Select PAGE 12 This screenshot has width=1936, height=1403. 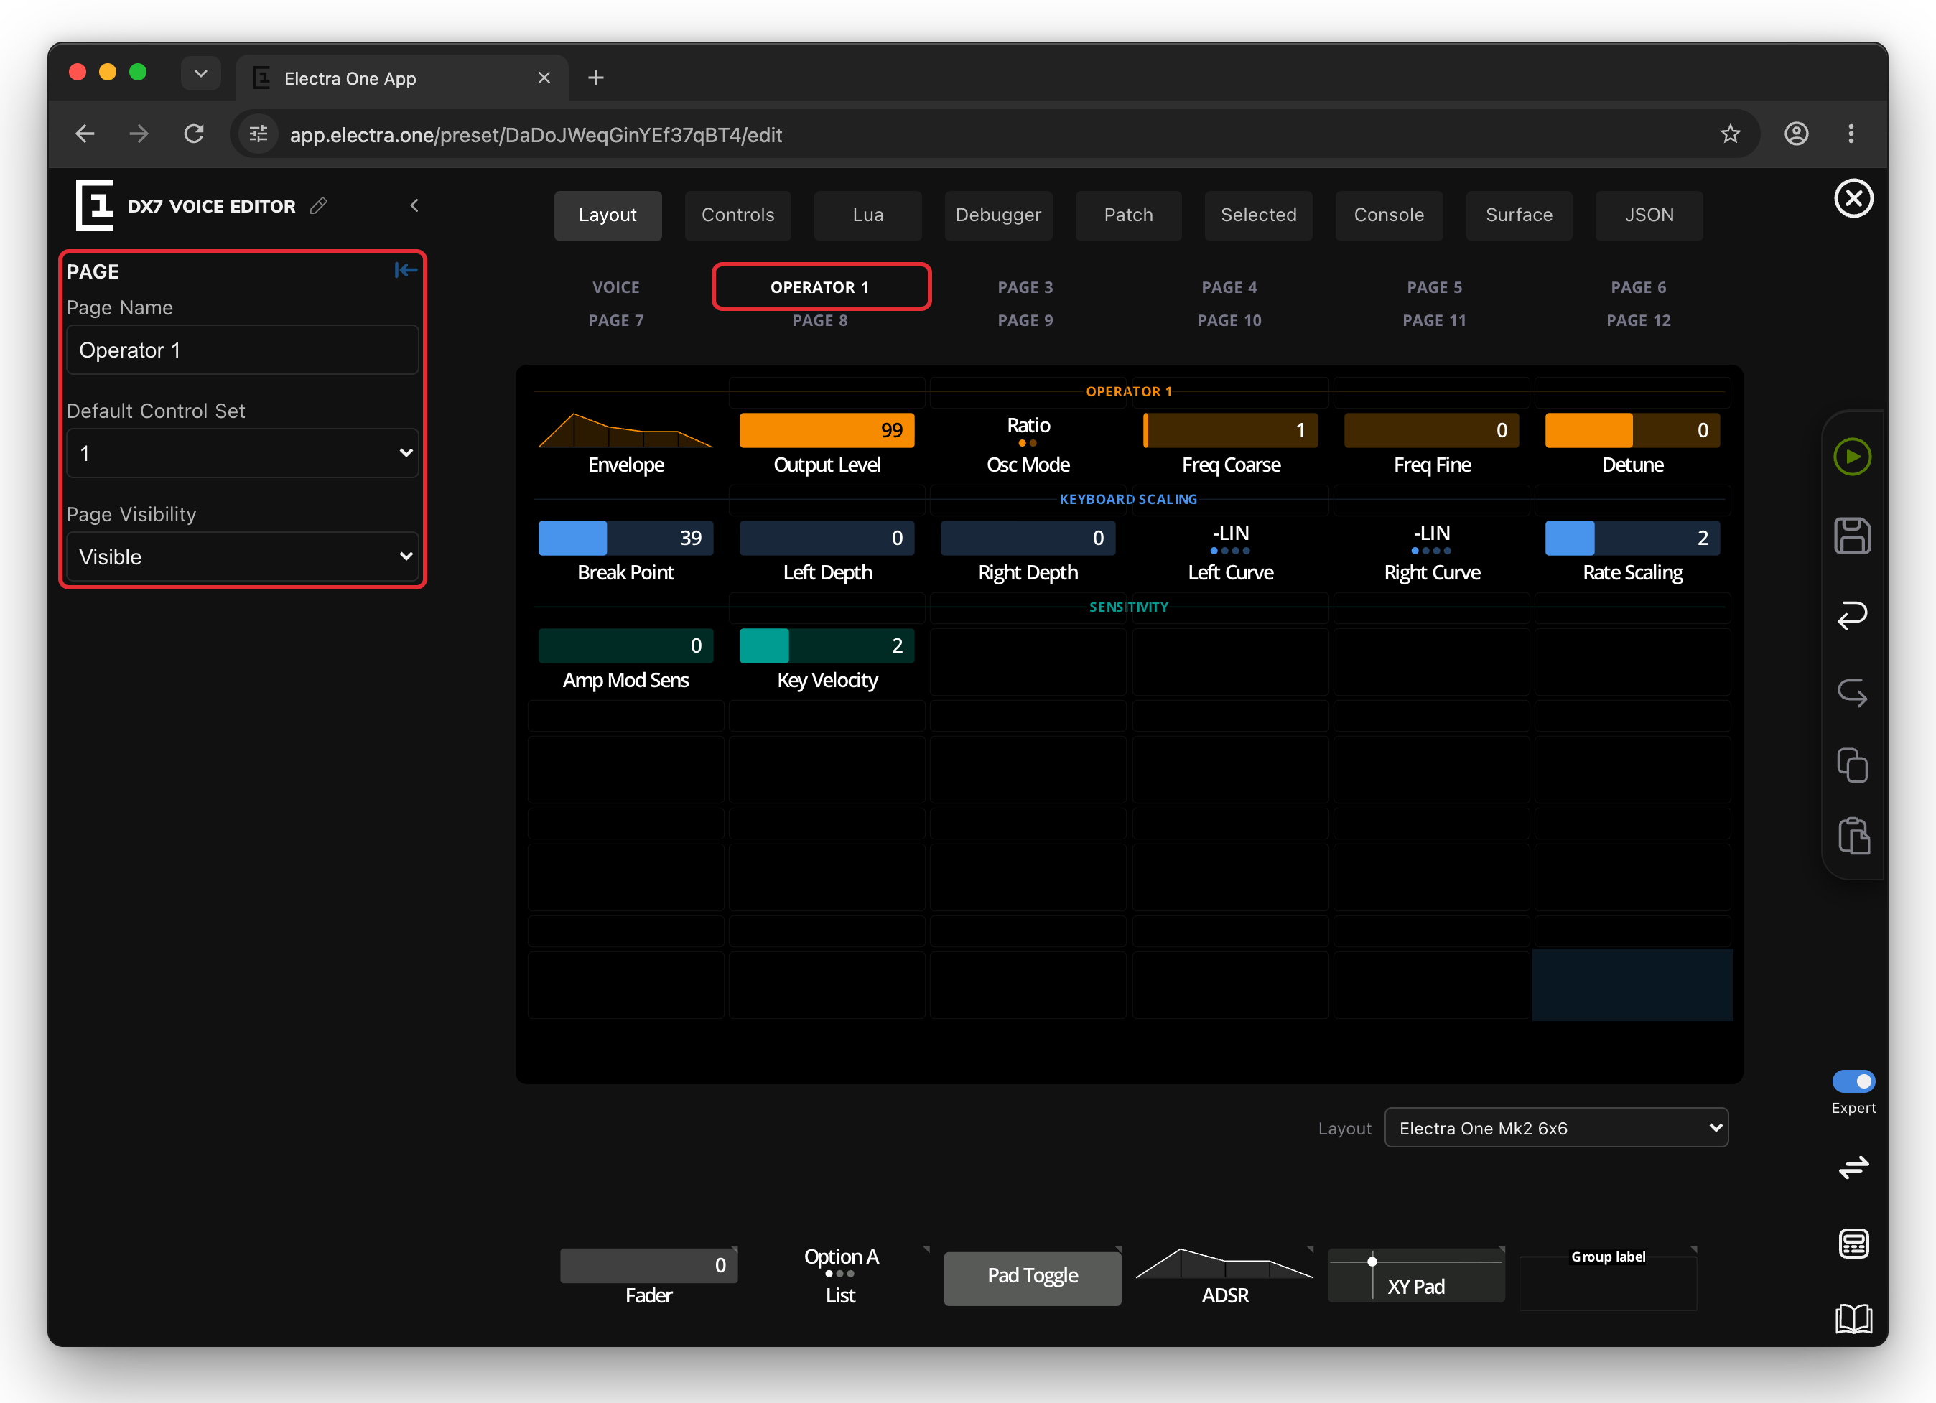[x=1638, y=320]
